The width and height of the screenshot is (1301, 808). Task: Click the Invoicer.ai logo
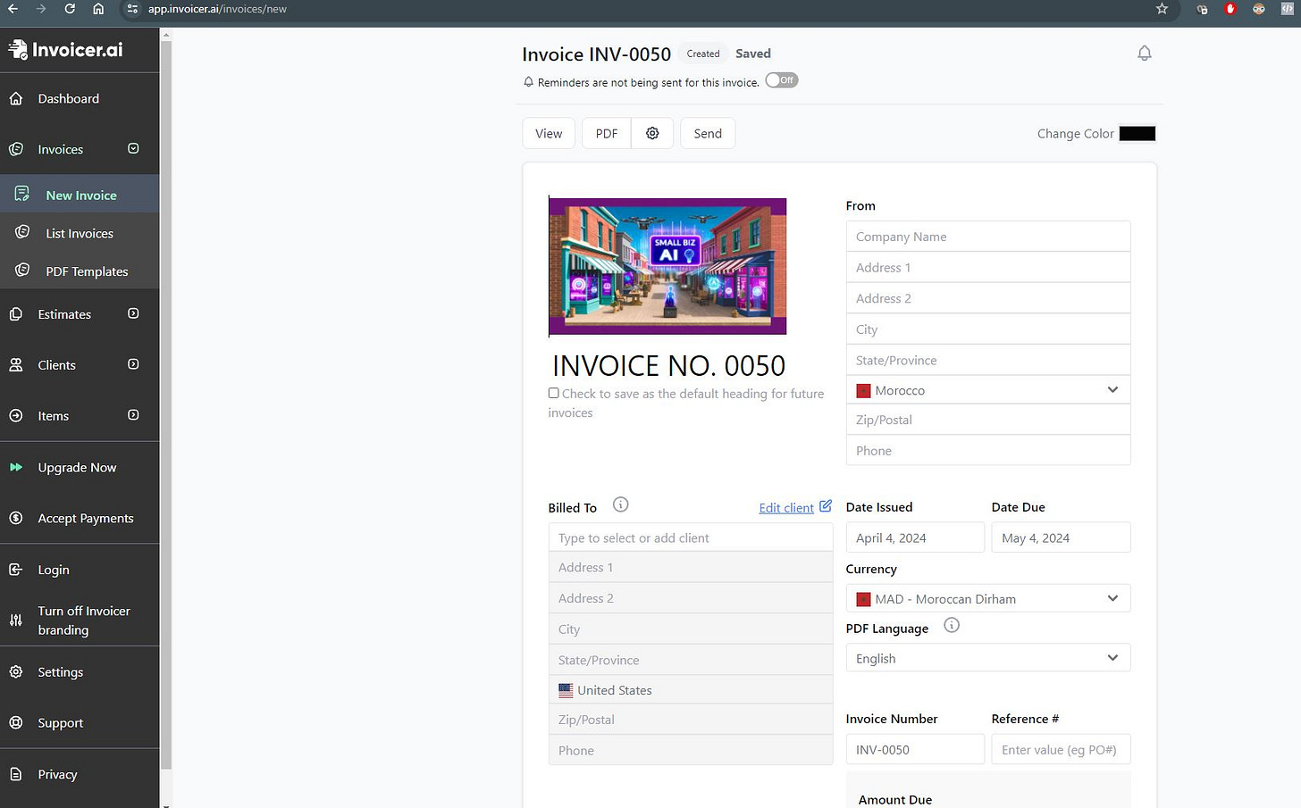(66, 50)
